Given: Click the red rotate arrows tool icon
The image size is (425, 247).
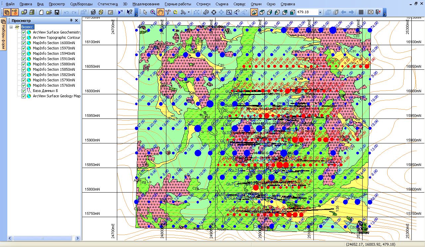Looking at the screenshot, I should pos(168,12).
